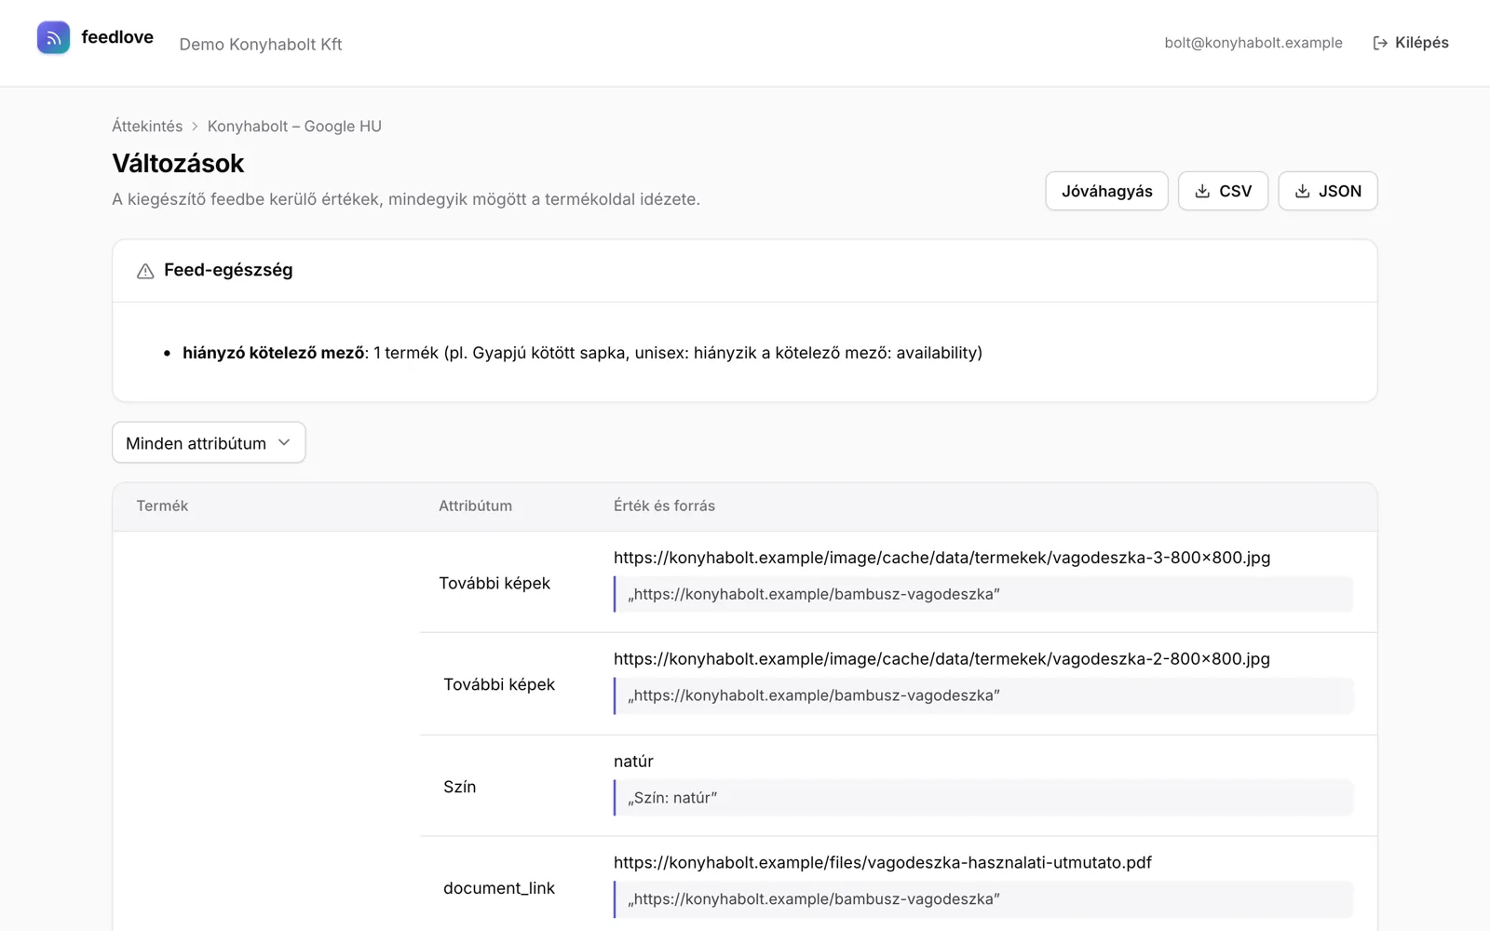1490x931 pixels.
Task: Click the Érték és forrás column header
Action: pos(664,506)
